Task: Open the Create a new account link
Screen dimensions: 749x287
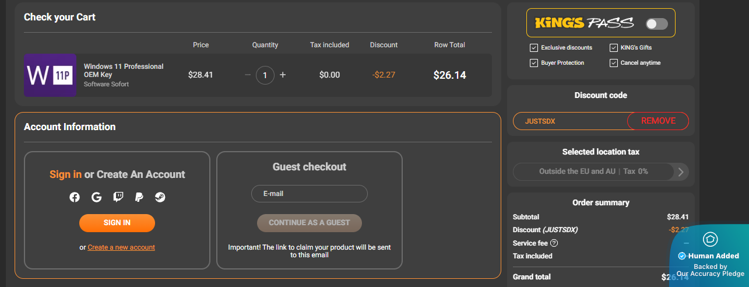Action: [x=121, y=247]
